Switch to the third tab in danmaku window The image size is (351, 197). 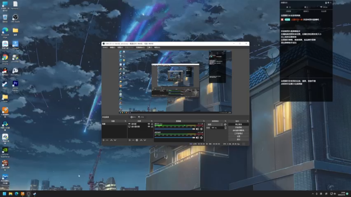tap(324, 11)
